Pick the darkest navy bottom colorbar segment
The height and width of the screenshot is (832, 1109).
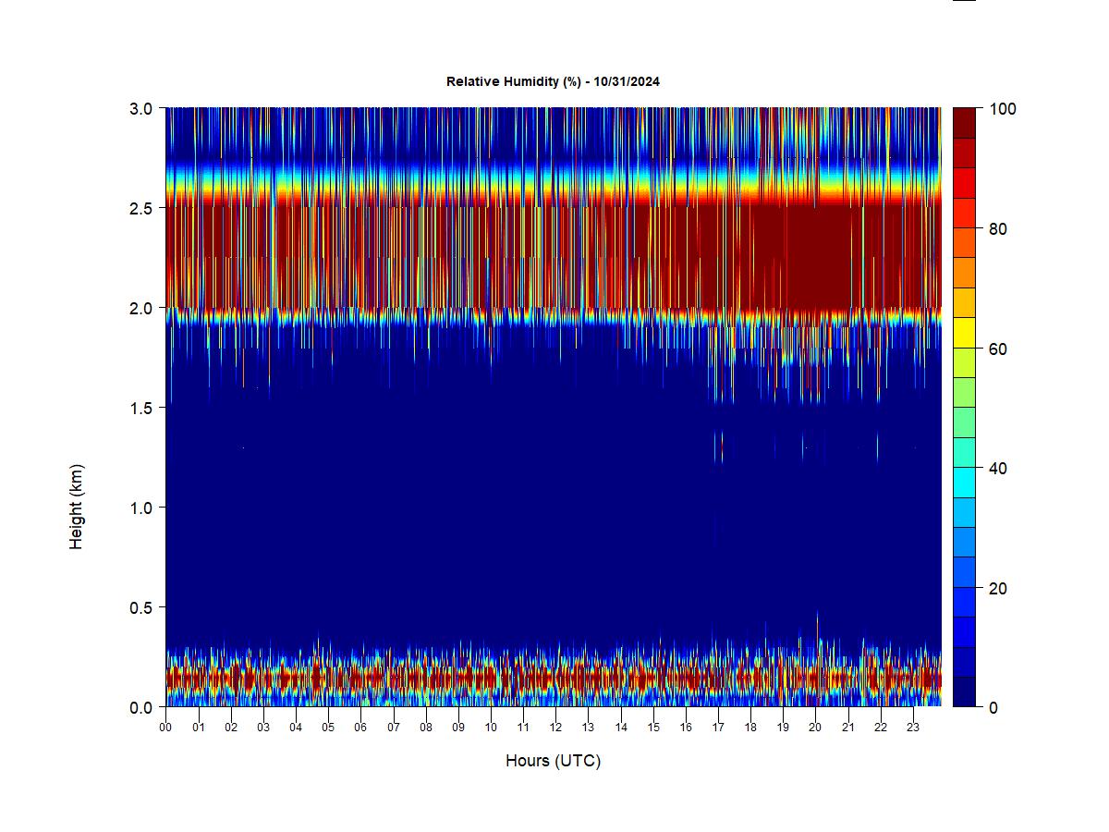pos(964,691)
